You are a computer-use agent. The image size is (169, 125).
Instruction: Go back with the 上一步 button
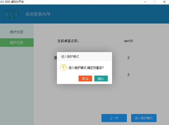tap(114, 118)
